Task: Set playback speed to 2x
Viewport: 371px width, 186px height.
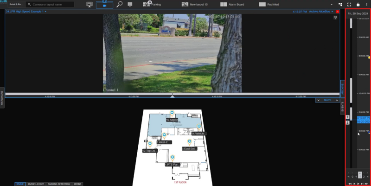Action: 364,176
